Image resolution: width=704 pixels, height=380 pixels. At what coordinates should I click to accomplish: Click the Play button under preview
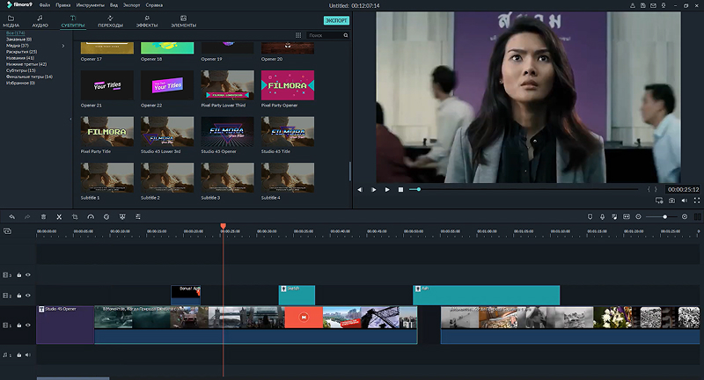387,190
